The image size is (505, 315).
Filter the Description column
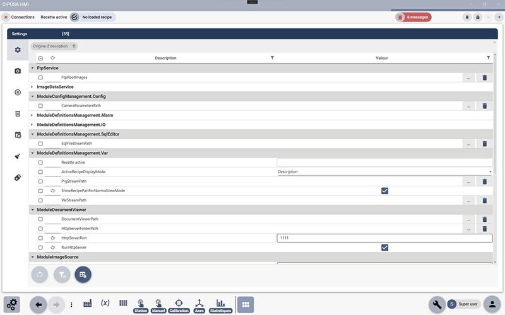272,58
